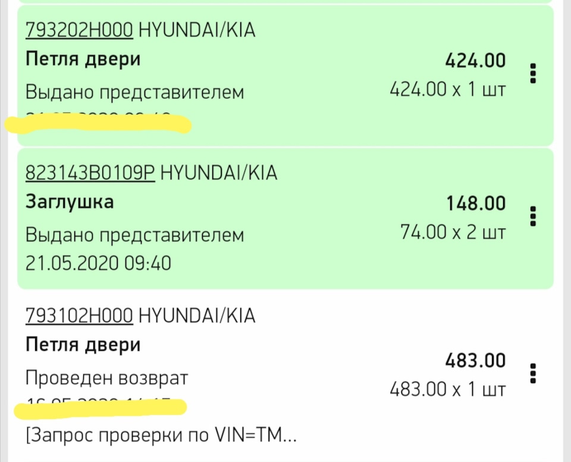Image resolution: width=571 pixels, height=462 pixels.
Task: Open part number link 823143B0109P
Action: click(x=90, y=172)
